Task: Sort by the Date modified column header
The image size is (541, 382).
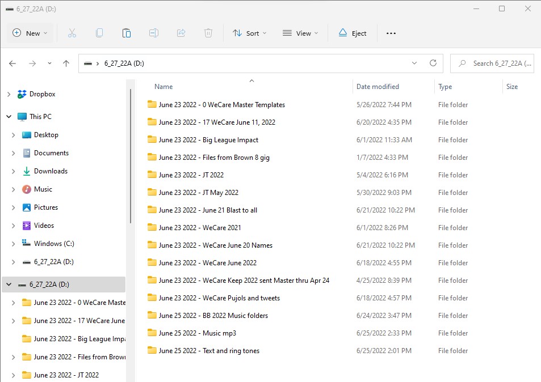Action: point(378,87)
